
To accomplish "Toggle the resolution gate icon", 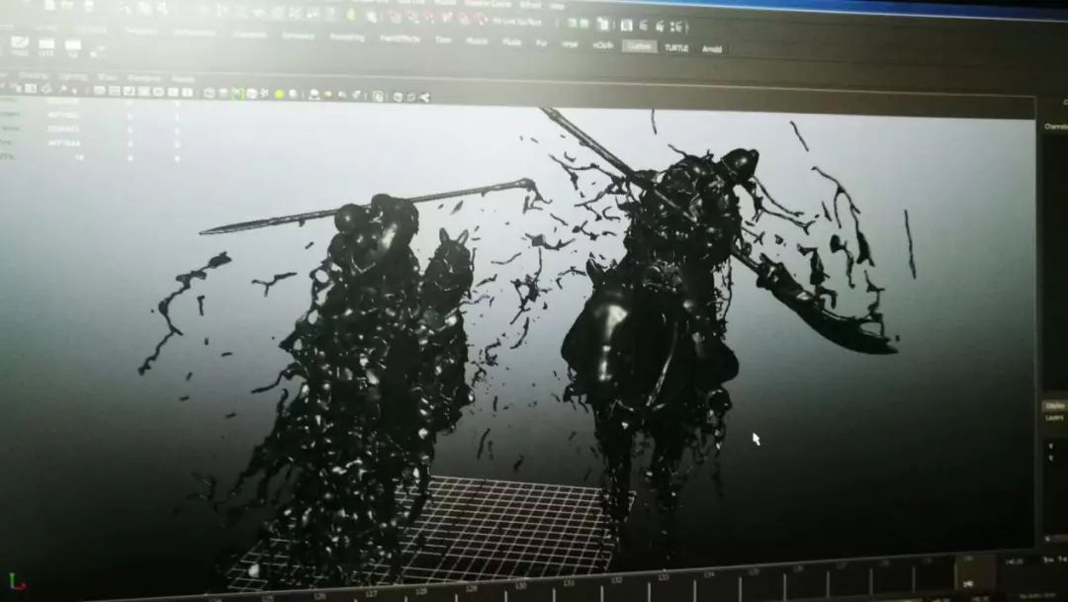I will 130,91.
